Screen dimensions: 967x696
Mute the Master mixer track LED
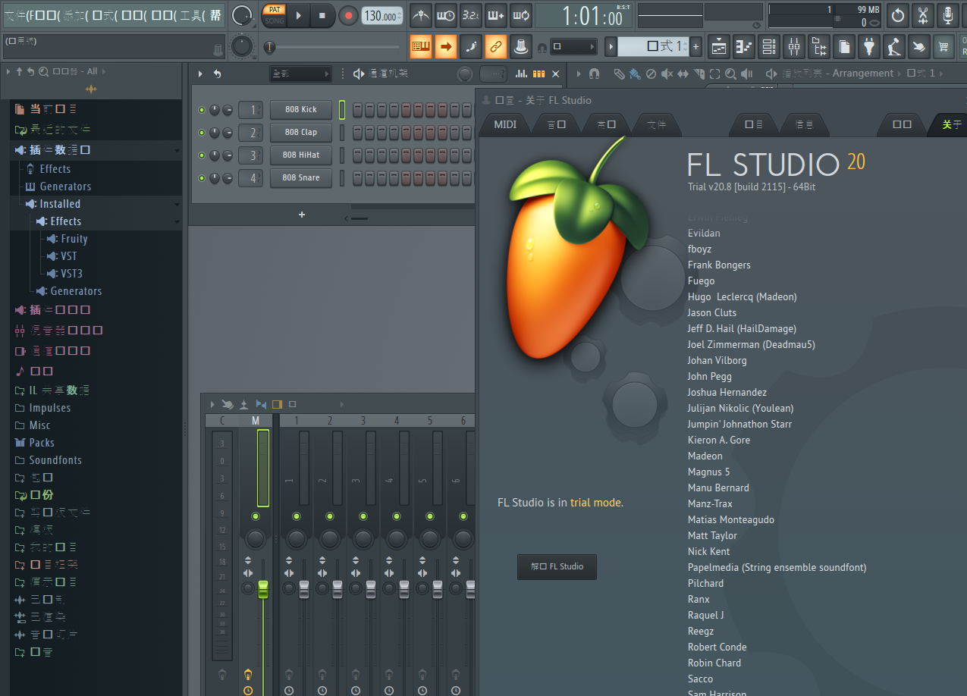(x=256, y=516)
